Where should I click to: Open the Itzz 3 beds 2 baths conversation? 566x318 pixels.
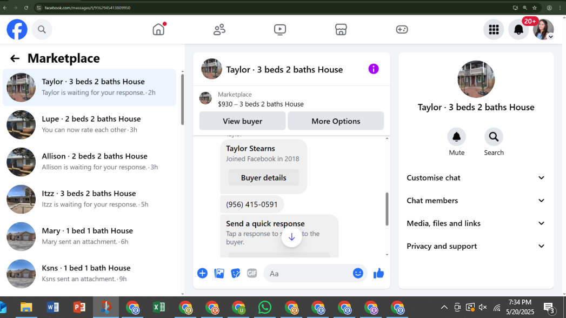point(90,198)
